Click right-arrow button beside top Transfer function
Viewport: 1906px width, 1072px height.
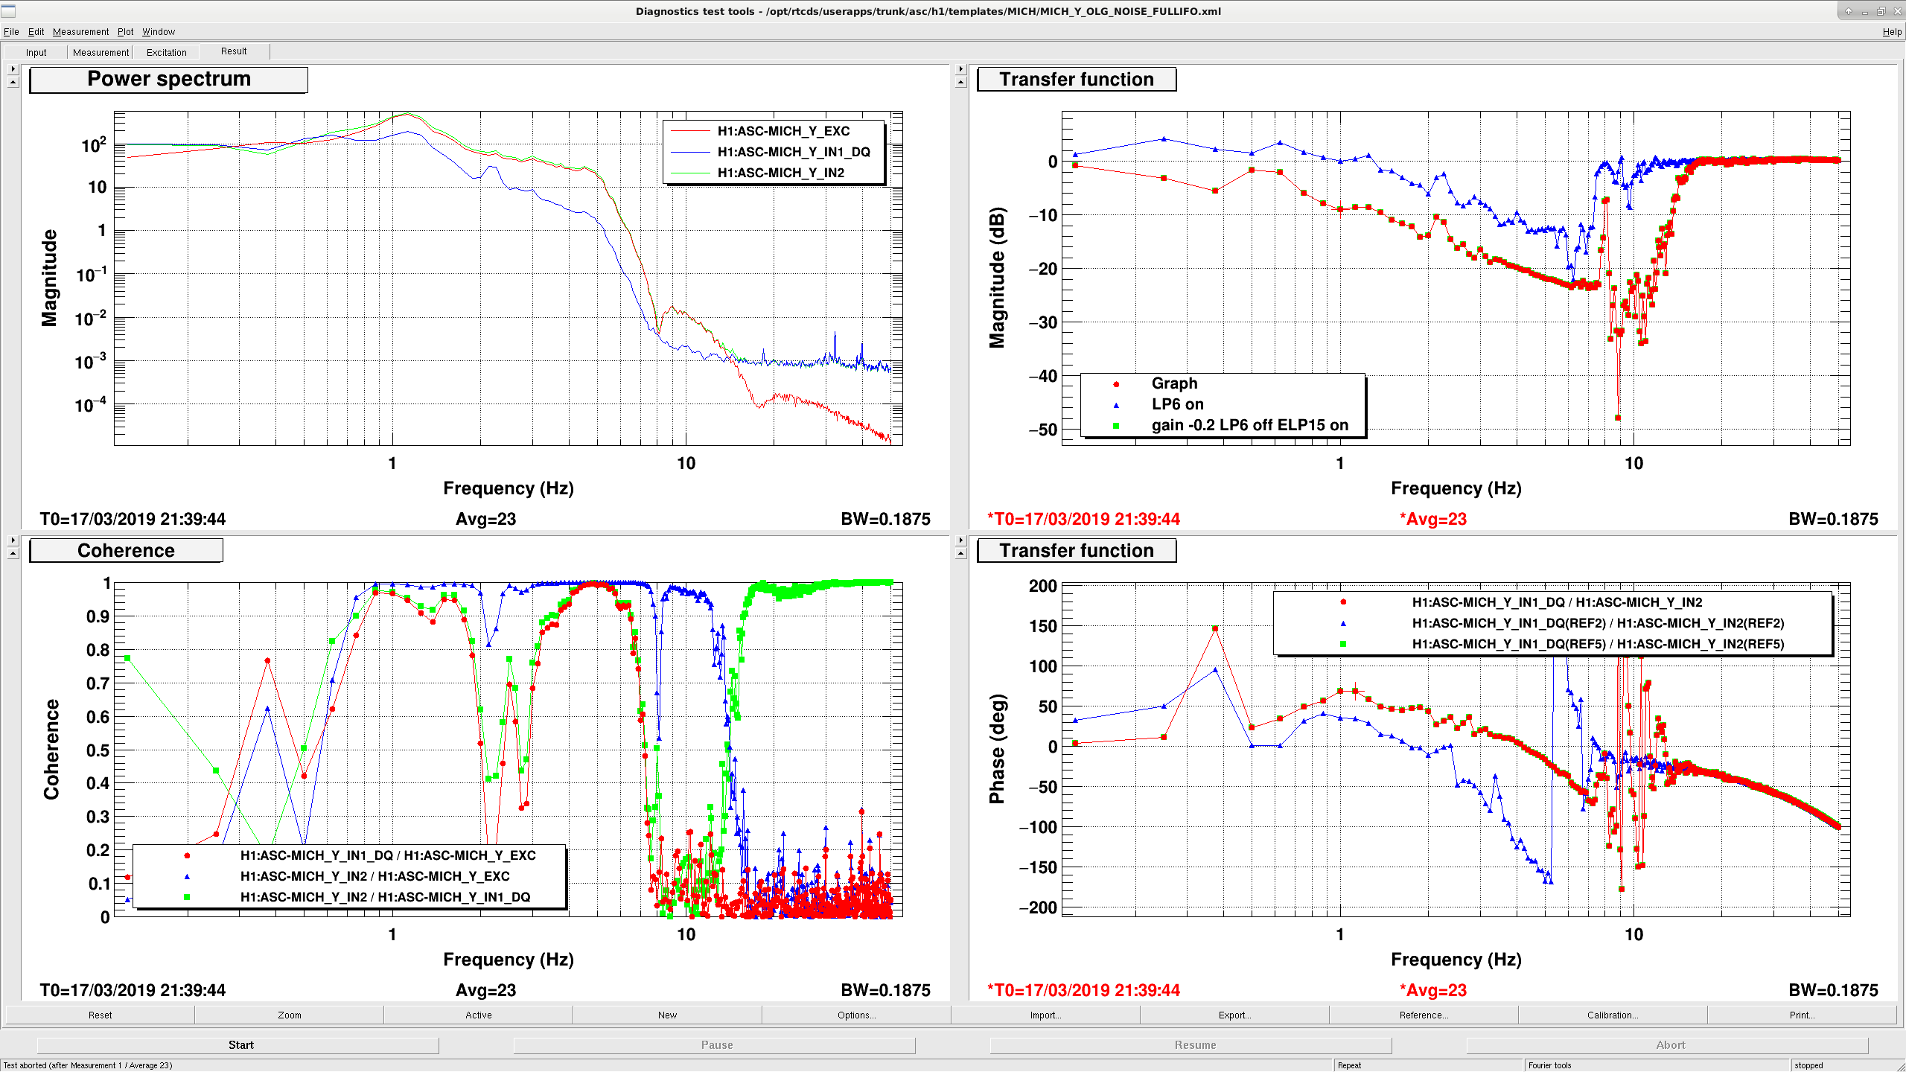tap(960, 68)
